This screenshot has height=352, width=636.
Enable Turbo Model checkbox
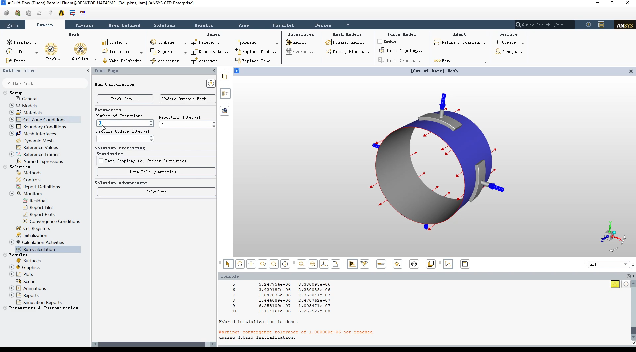pyautogui.click(x=380, y=41)
